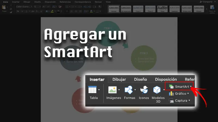Open the Formas dropdown arrow
The image size is (218, 122).
pos(135,90)
